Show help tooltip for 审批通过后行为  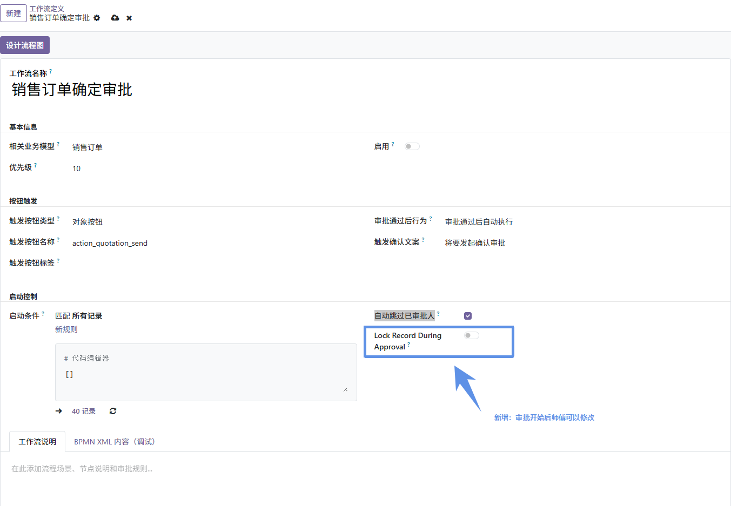(431, 219)
